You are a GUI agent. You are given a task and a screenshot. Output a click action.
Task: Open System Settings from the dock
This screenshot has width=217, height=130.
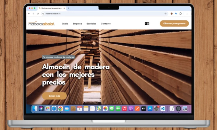[157, 109]
